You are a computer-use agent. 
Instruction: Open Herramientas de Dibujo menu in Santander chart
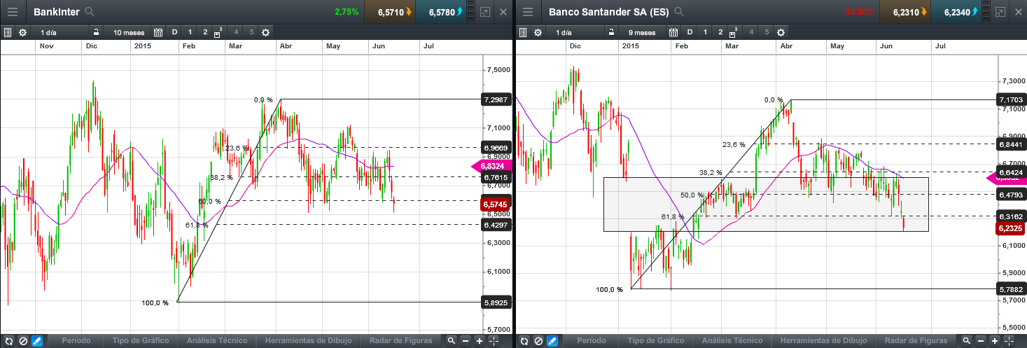pos(823,341)
